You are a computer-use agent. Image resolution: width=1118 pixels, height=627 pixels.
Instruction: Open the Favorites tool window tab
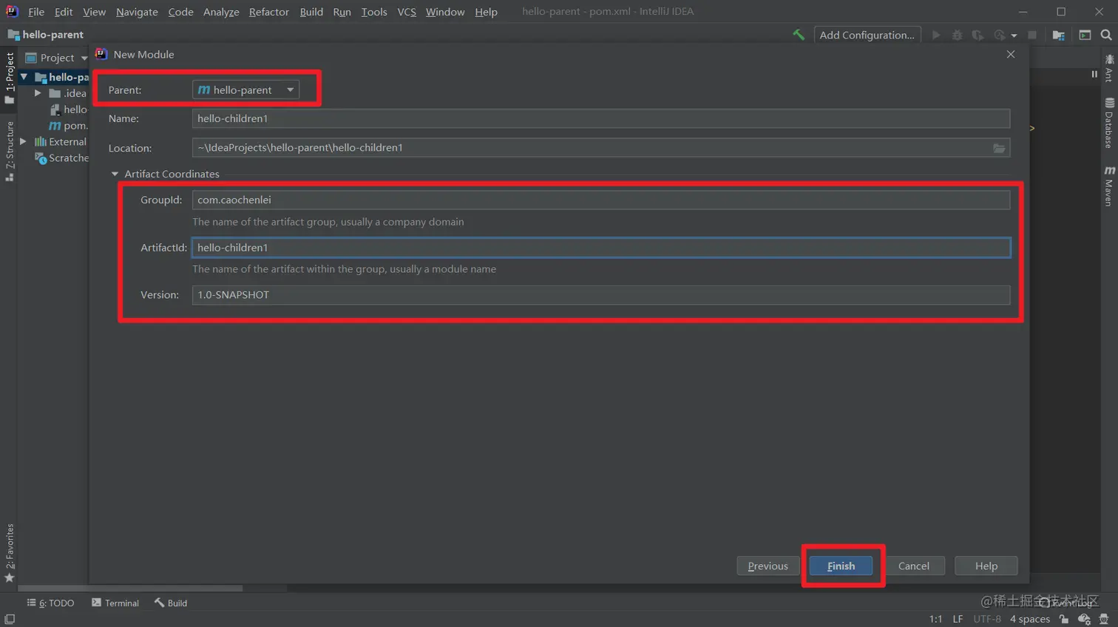[9, 552]
